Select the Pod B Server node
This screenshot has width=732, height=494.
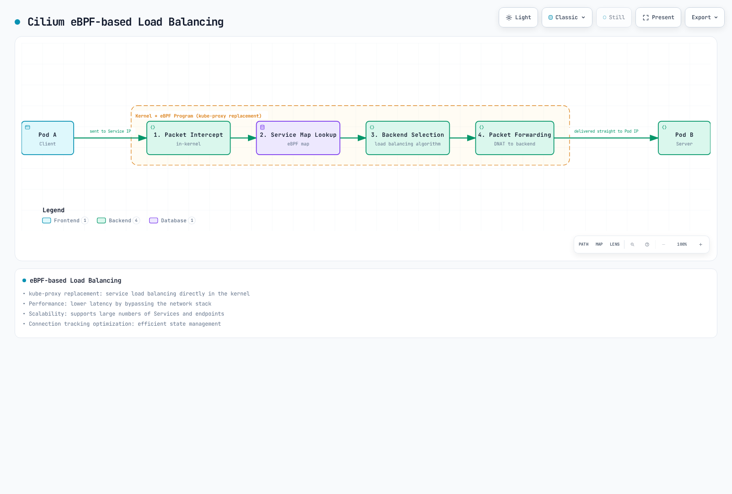click(684, 138)
